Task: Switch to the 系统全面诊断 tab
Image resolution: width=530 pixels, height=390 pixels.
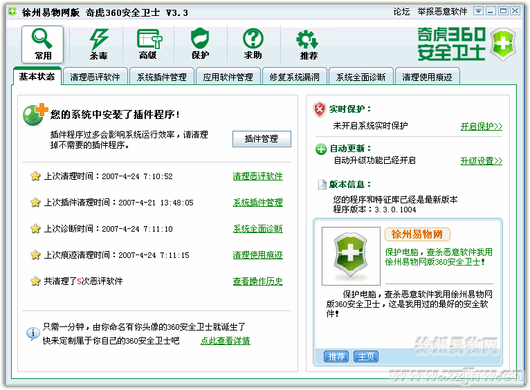Action: (360, 77)
